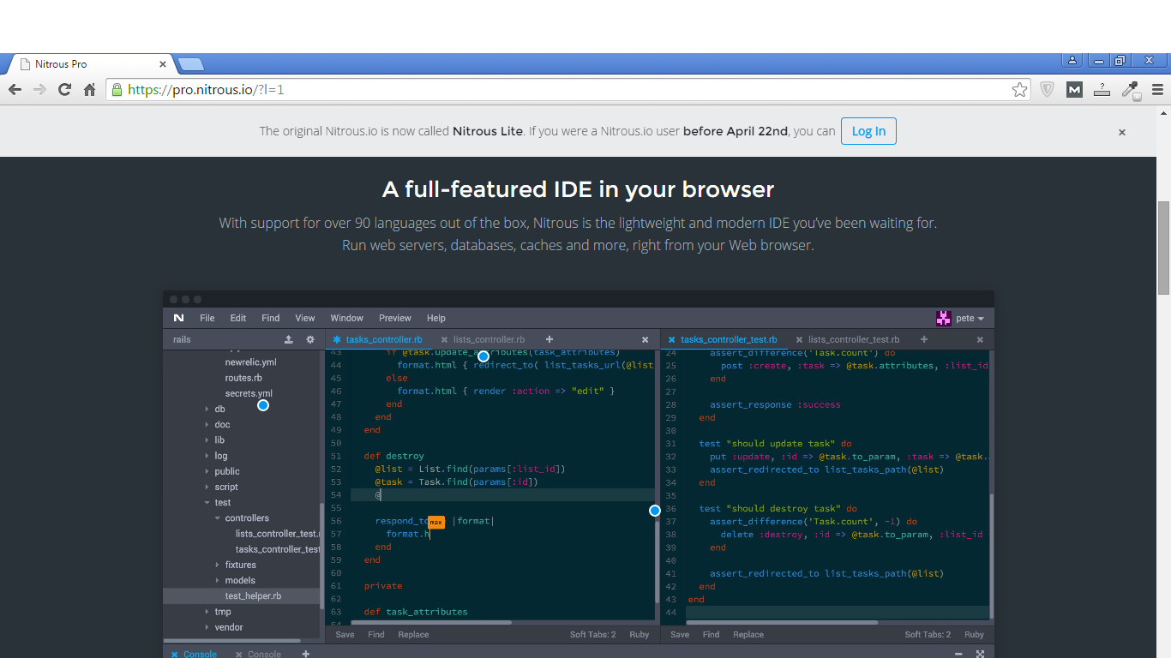1171x658 pixels.
Task: Click Find under the right editor
Action: [x=711, y=635]
